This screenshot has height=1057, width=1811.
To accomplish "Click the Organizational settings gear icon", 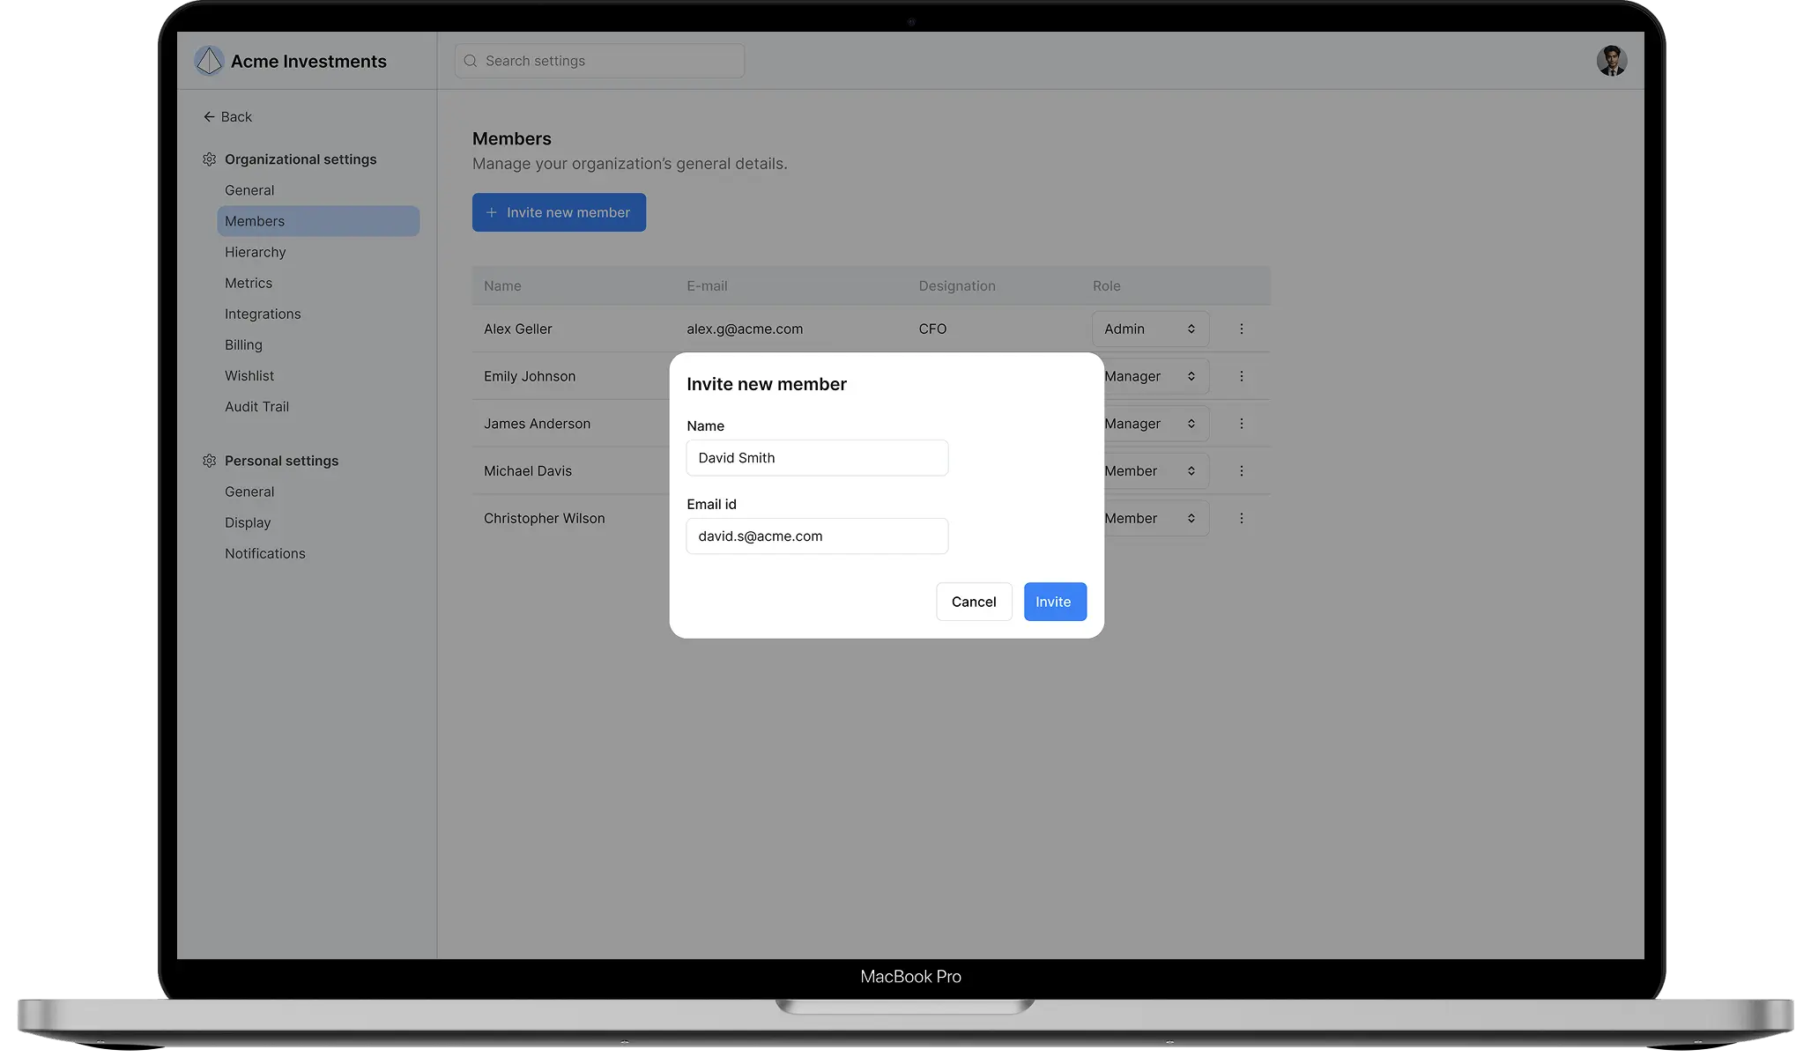I will coord(209,159).
